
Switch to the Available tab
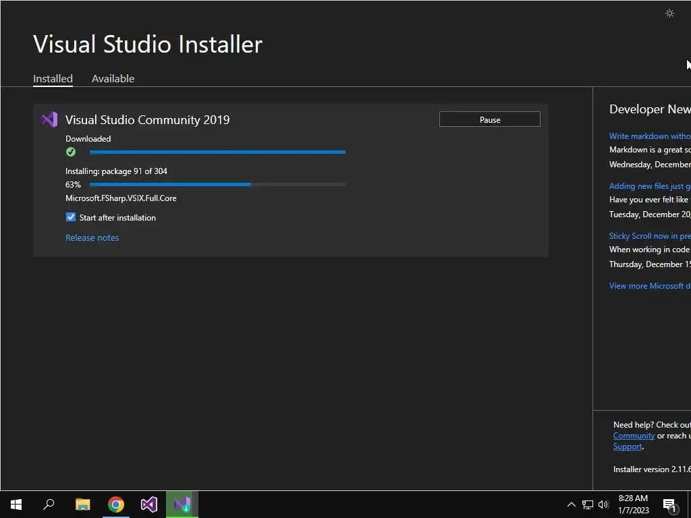113,78
